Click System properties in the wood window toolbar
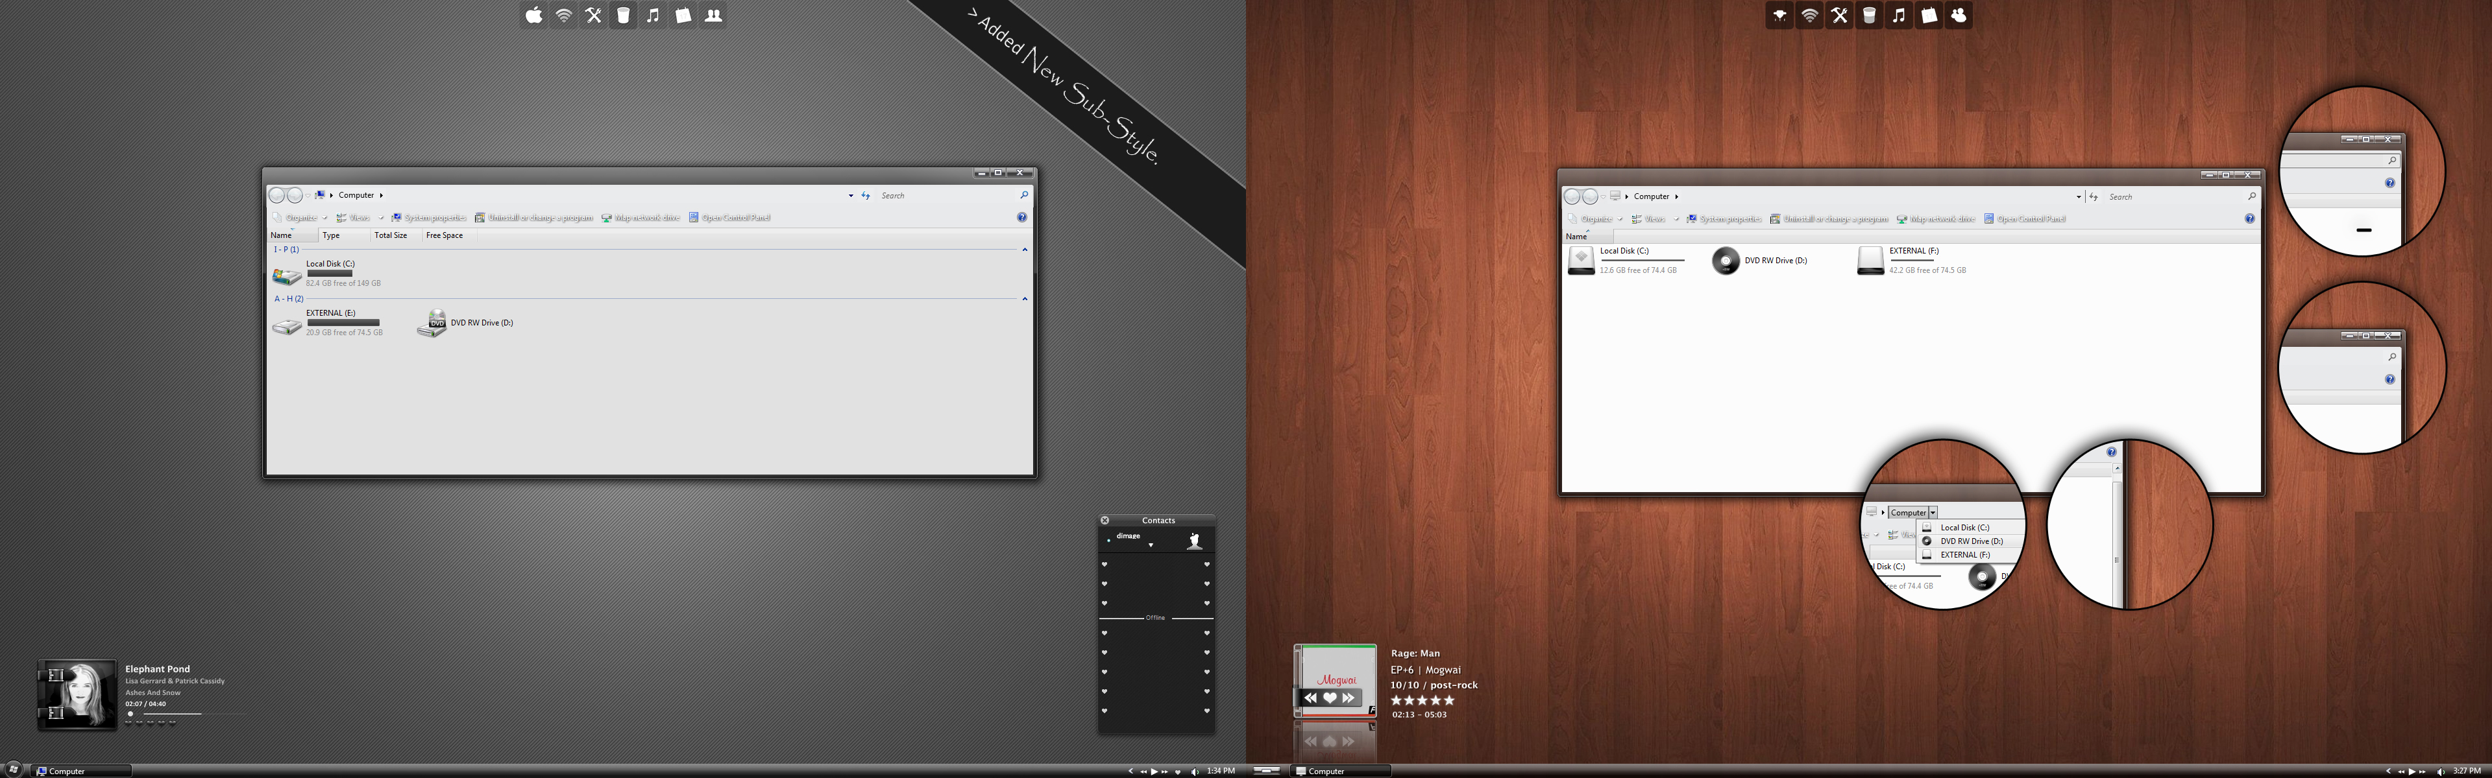The image size is (2492, 778). pyautogui.click(x=1724, y=218)
